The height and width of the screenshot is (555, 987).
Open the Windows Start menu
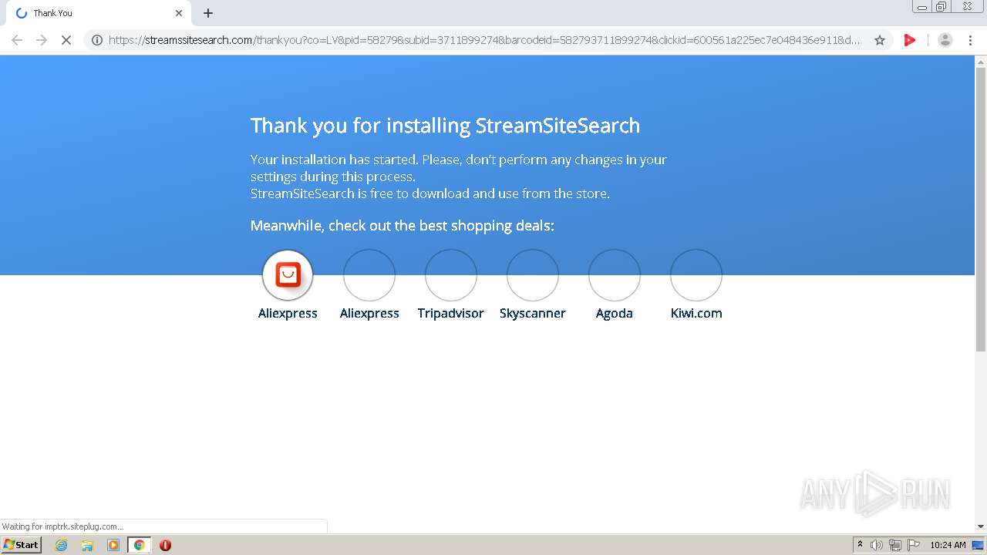point(22,544)
